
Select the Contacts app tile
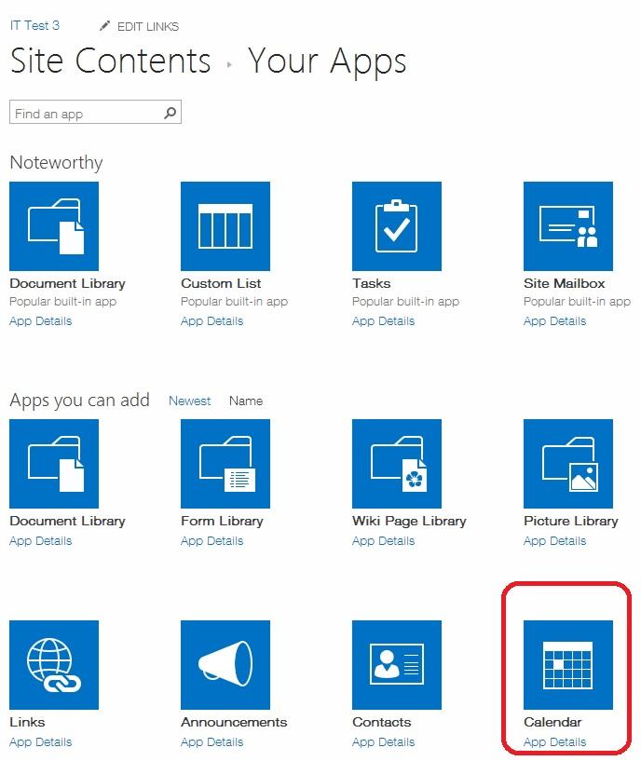tap(397, 665)
